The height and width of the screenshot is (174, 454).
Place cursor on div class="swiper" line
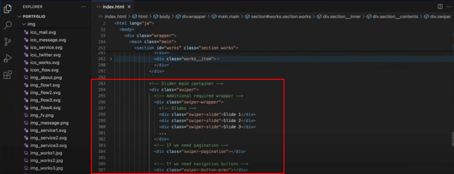174,90
